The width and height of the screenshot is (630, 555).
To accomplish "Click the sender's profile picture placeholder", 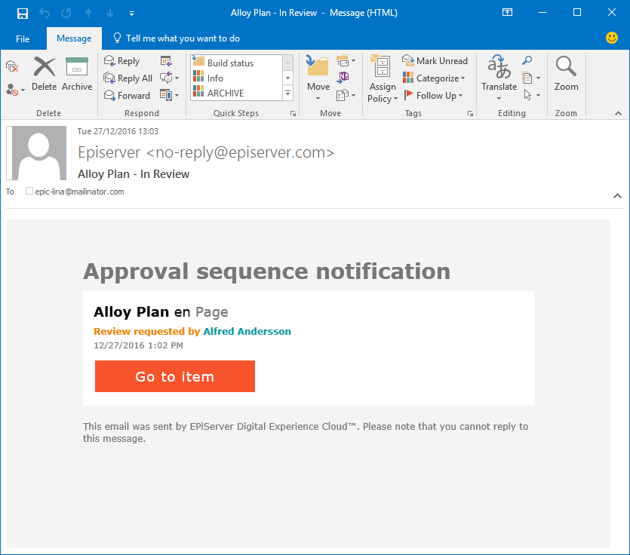I will point(35,153).
